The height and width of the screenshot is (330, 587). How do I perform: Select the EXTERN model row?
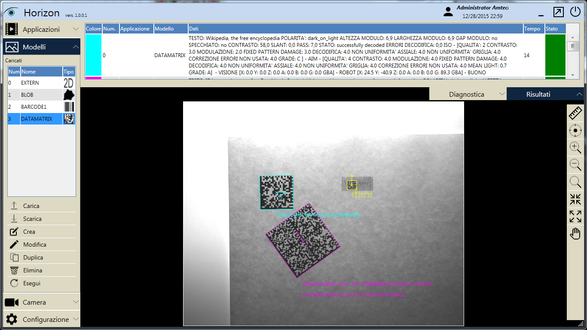pyautogui.click(x=41, y=83)
